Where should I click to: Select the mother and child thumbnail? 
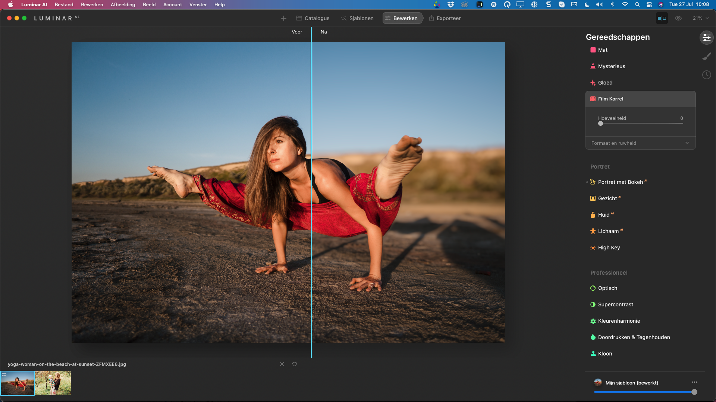click(53, 383)
